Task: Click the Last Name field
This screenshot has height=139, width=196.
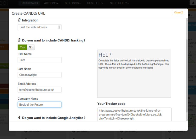Action: point(39,75)
